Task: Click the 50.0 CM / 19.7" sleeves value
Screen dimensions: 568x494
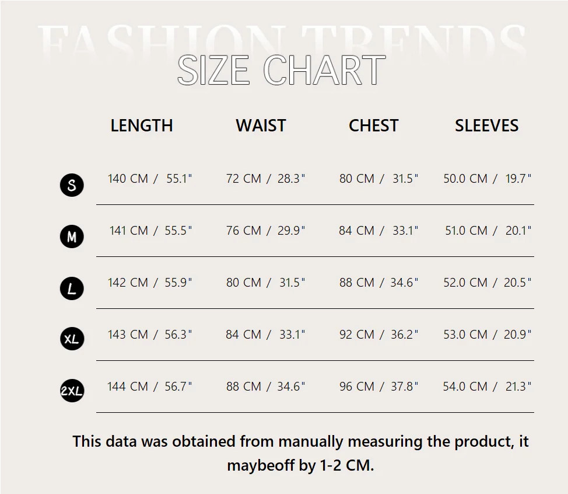Action: pyautogui.click(x=488, y=179)
